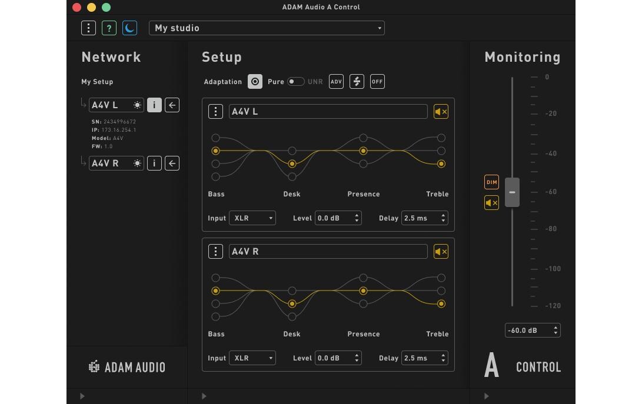Click the green fullscreen window button
642x404 pixels.
(x=106, y=7)
